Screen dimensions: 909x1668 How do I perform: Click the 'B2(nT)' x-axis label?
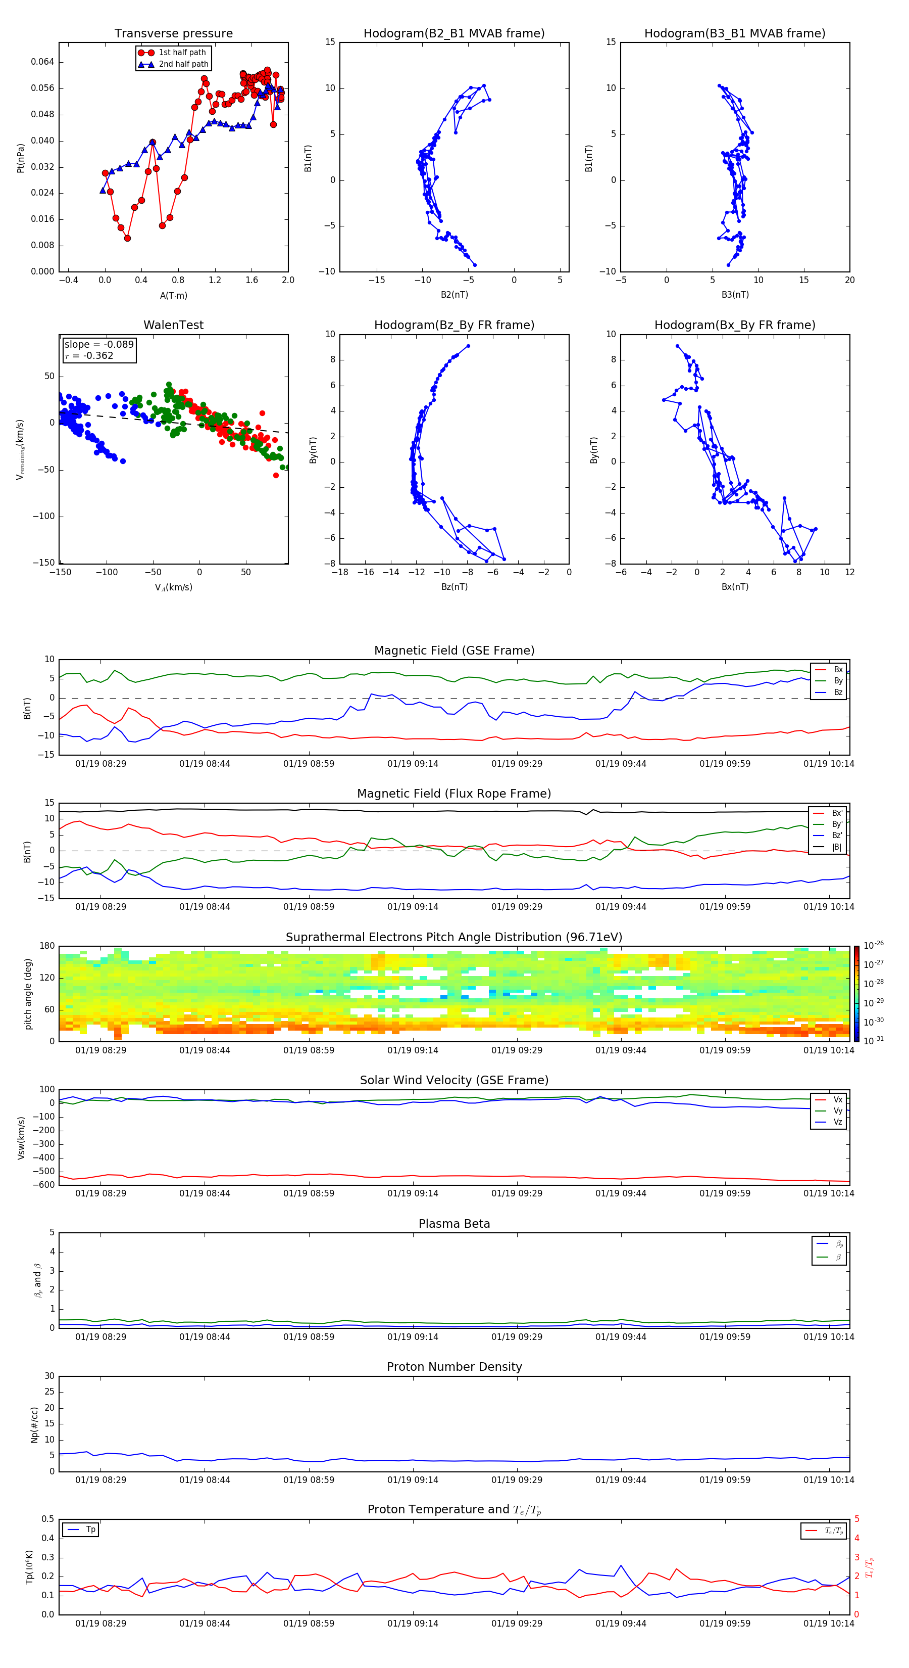click(454, 295)
